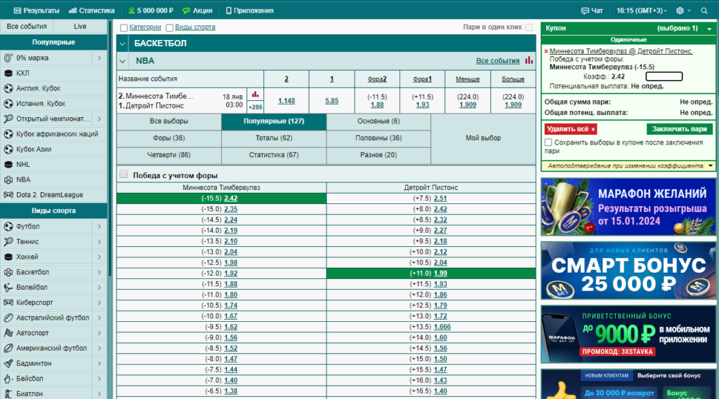Remove Minnesota selection with the red x in coupon
The image size is (719, 399).
click(546, 51)
